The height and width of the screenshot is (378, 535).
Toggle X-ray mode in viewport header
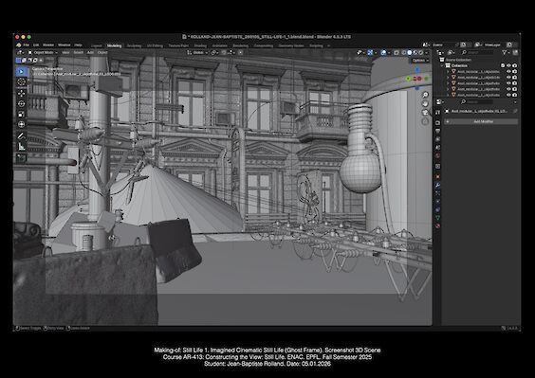point(397,52)
